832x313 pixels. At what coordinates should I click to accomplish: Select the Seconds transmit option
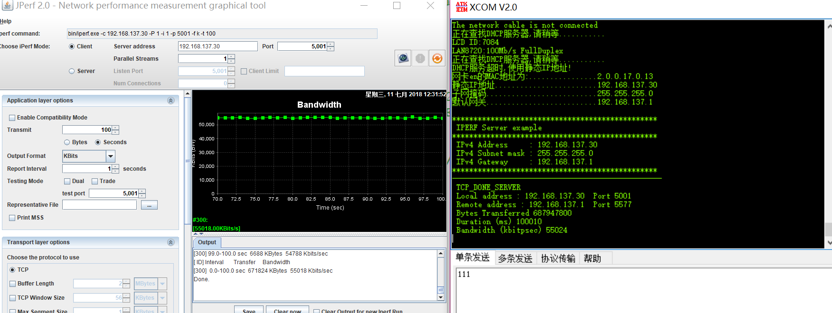pos(98,142)
